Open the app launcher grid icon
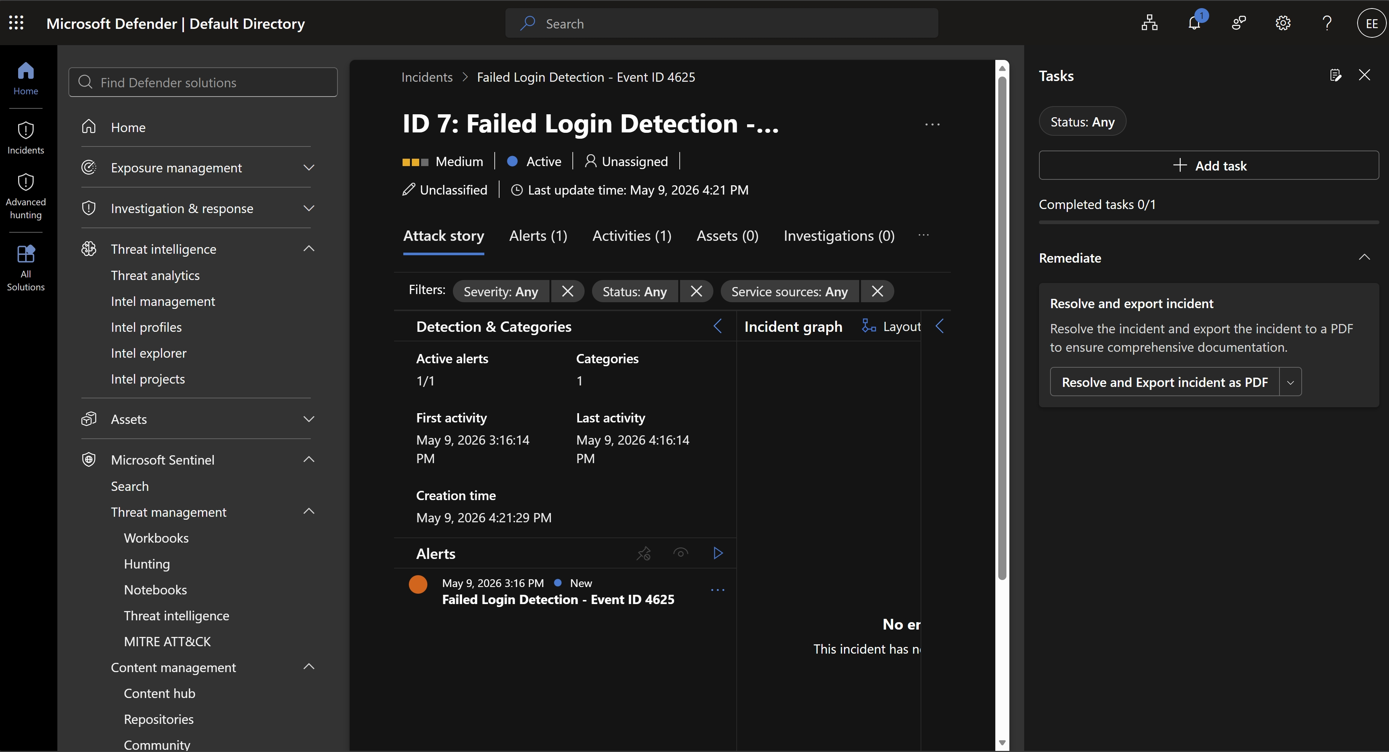Screen dimensions: 1389x752 click(16, 23)
